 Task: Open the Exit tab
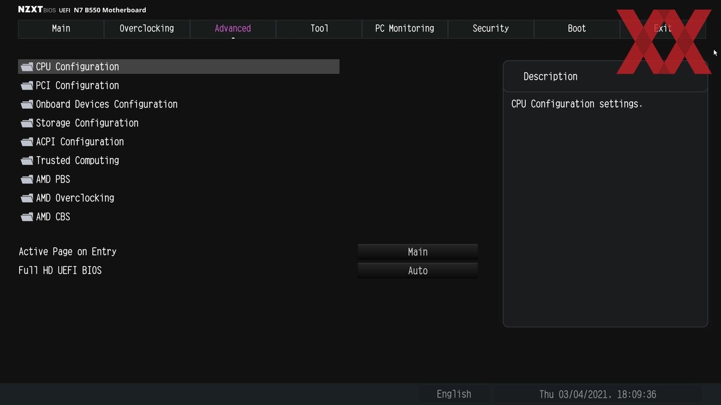coord(663,29)
